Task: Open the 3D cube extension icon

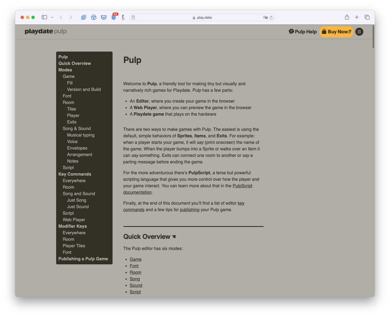Action: click(94, 17)
